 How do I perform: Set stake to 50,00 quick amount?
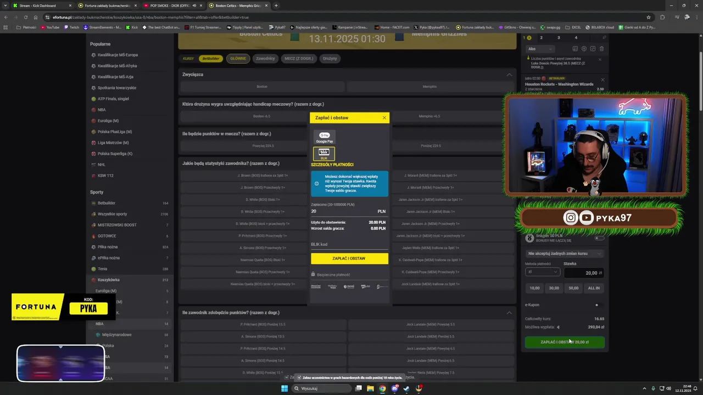pos(573,288)
